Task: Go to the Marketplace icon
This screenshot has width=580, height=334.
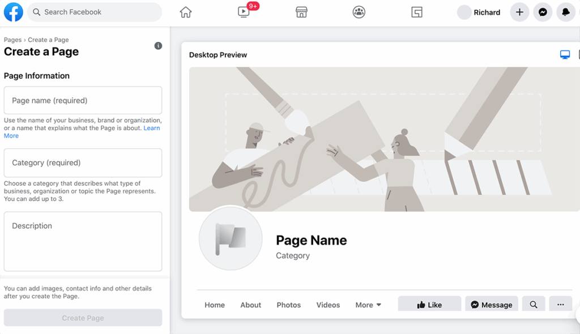Action: point(301,12)
